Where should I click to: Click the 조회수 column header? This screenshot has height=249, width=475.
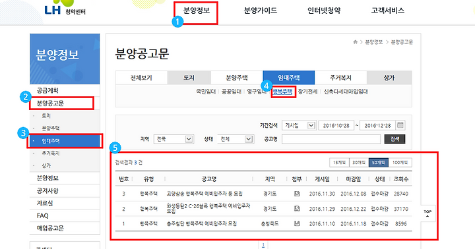401,179
